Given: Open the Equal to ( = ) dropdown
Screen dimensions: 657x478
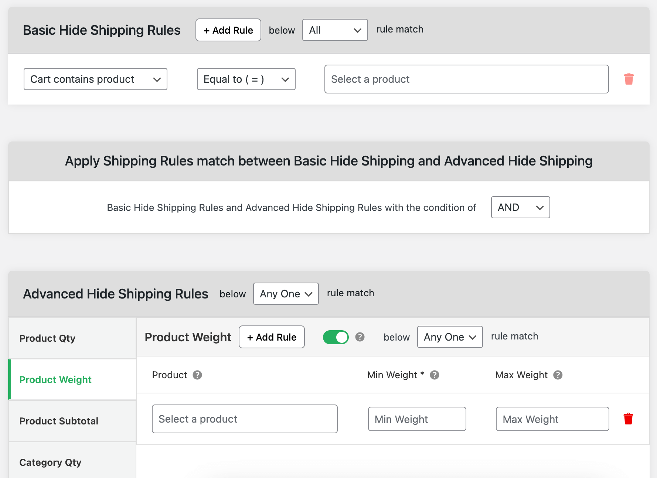Looking at the screenshot, I should [246, 79].
